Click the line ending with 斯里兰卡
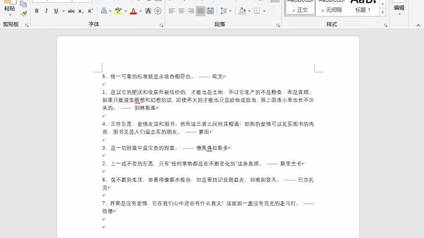Image resolution: width=424 pixels, height=238 pixels. (203, 163)
